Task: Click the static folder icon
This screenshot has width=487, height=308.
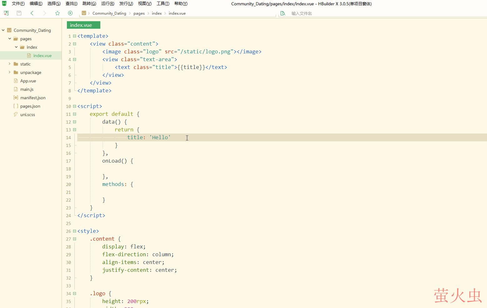Action: click(x=16, y=64)
